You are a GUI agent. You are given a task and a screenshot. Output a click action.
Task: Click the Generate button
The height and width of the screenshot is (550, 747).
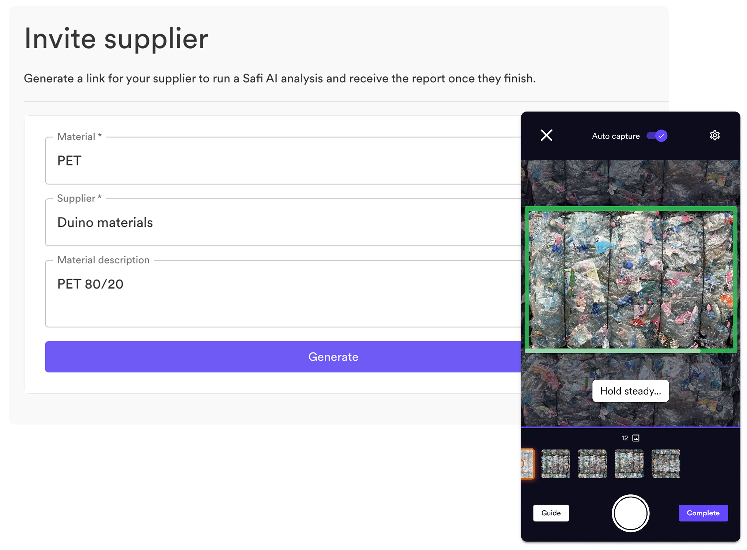click(x=283, y=357)
